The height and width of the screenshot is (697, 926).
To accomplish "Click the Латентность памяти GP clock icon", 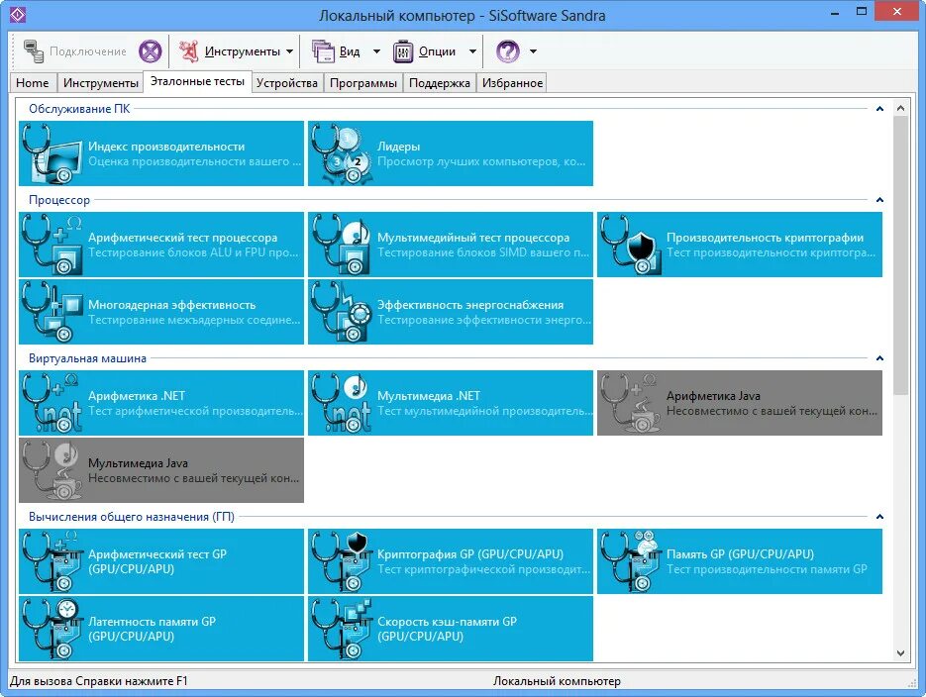I will [51, 629].
